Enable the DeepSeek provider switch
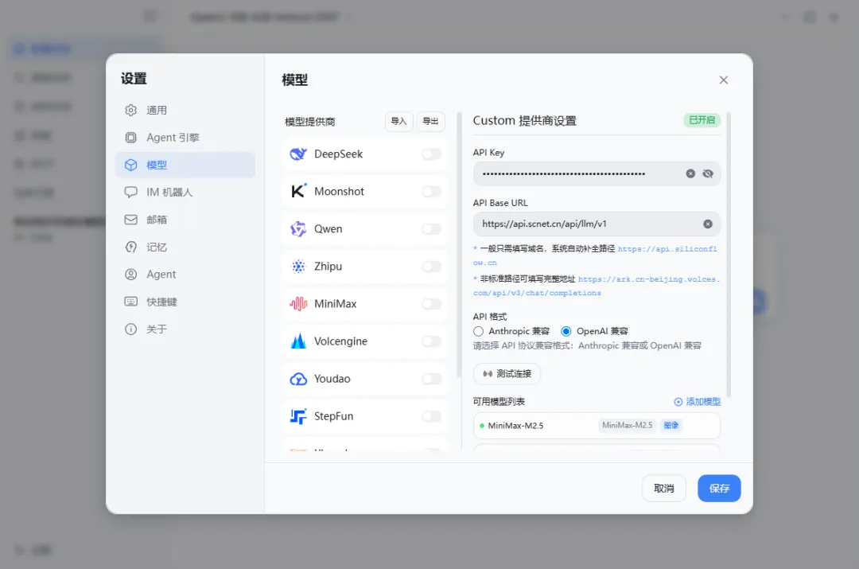The width and height of the screenshot is (859, 569). coord(432,154)
